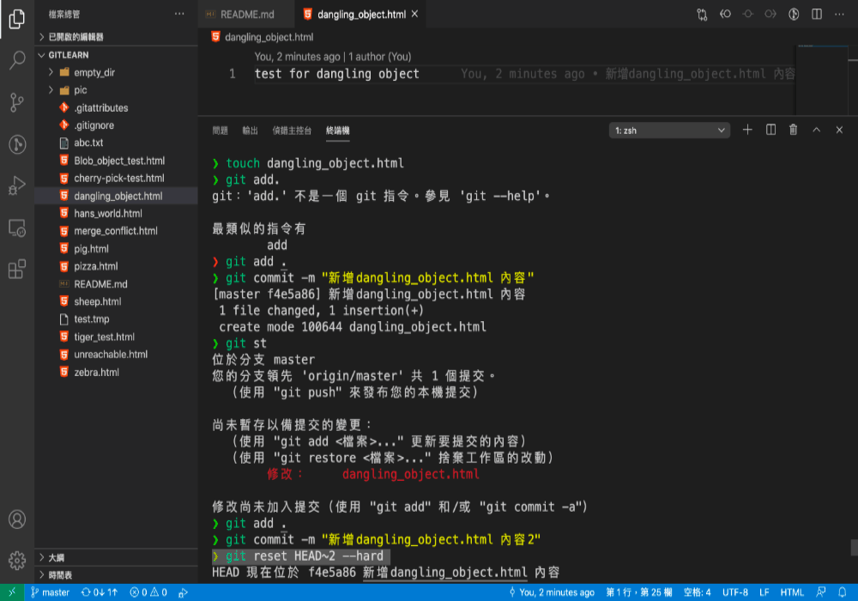This screenshot has height=601, width=858.
Task: Open abc.txt in the file tree
Action: pyautogui.click(x=116, y=143)
